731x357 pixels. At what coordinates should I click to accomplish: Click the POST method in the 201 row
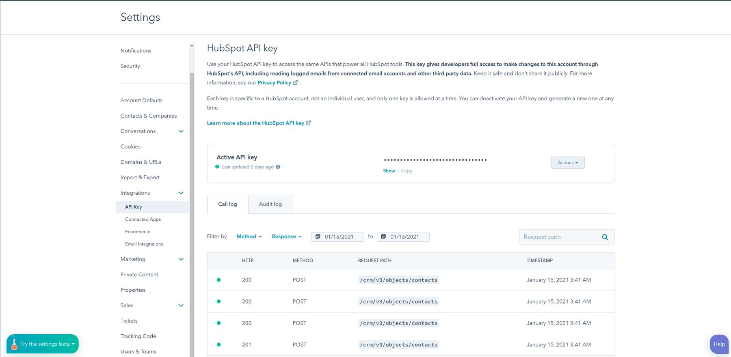click(x=299, y=345)
